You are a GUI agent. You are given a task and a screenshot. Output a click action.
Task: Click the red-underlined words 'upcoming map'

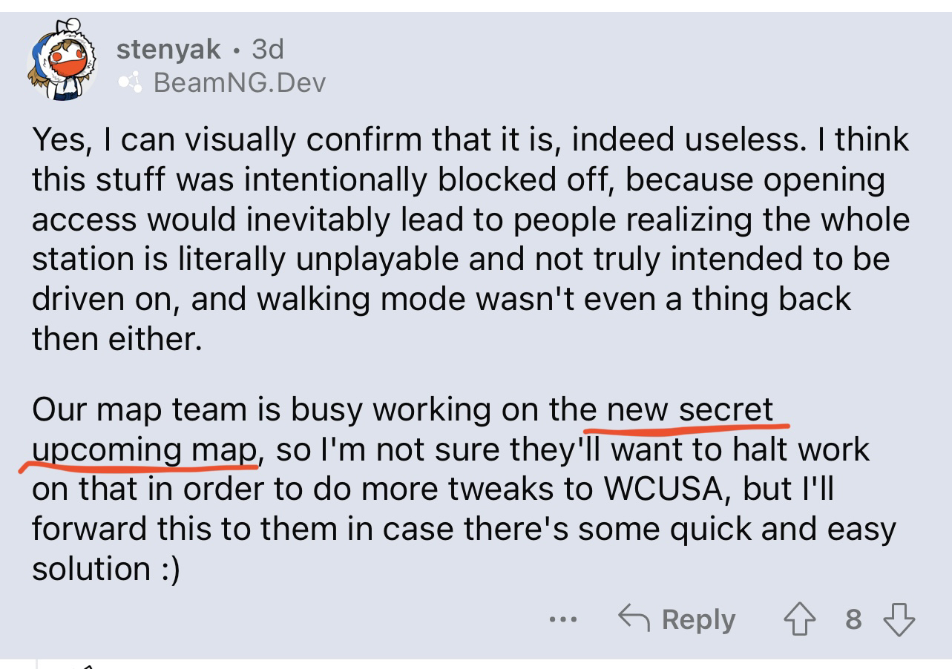(145, 449)
